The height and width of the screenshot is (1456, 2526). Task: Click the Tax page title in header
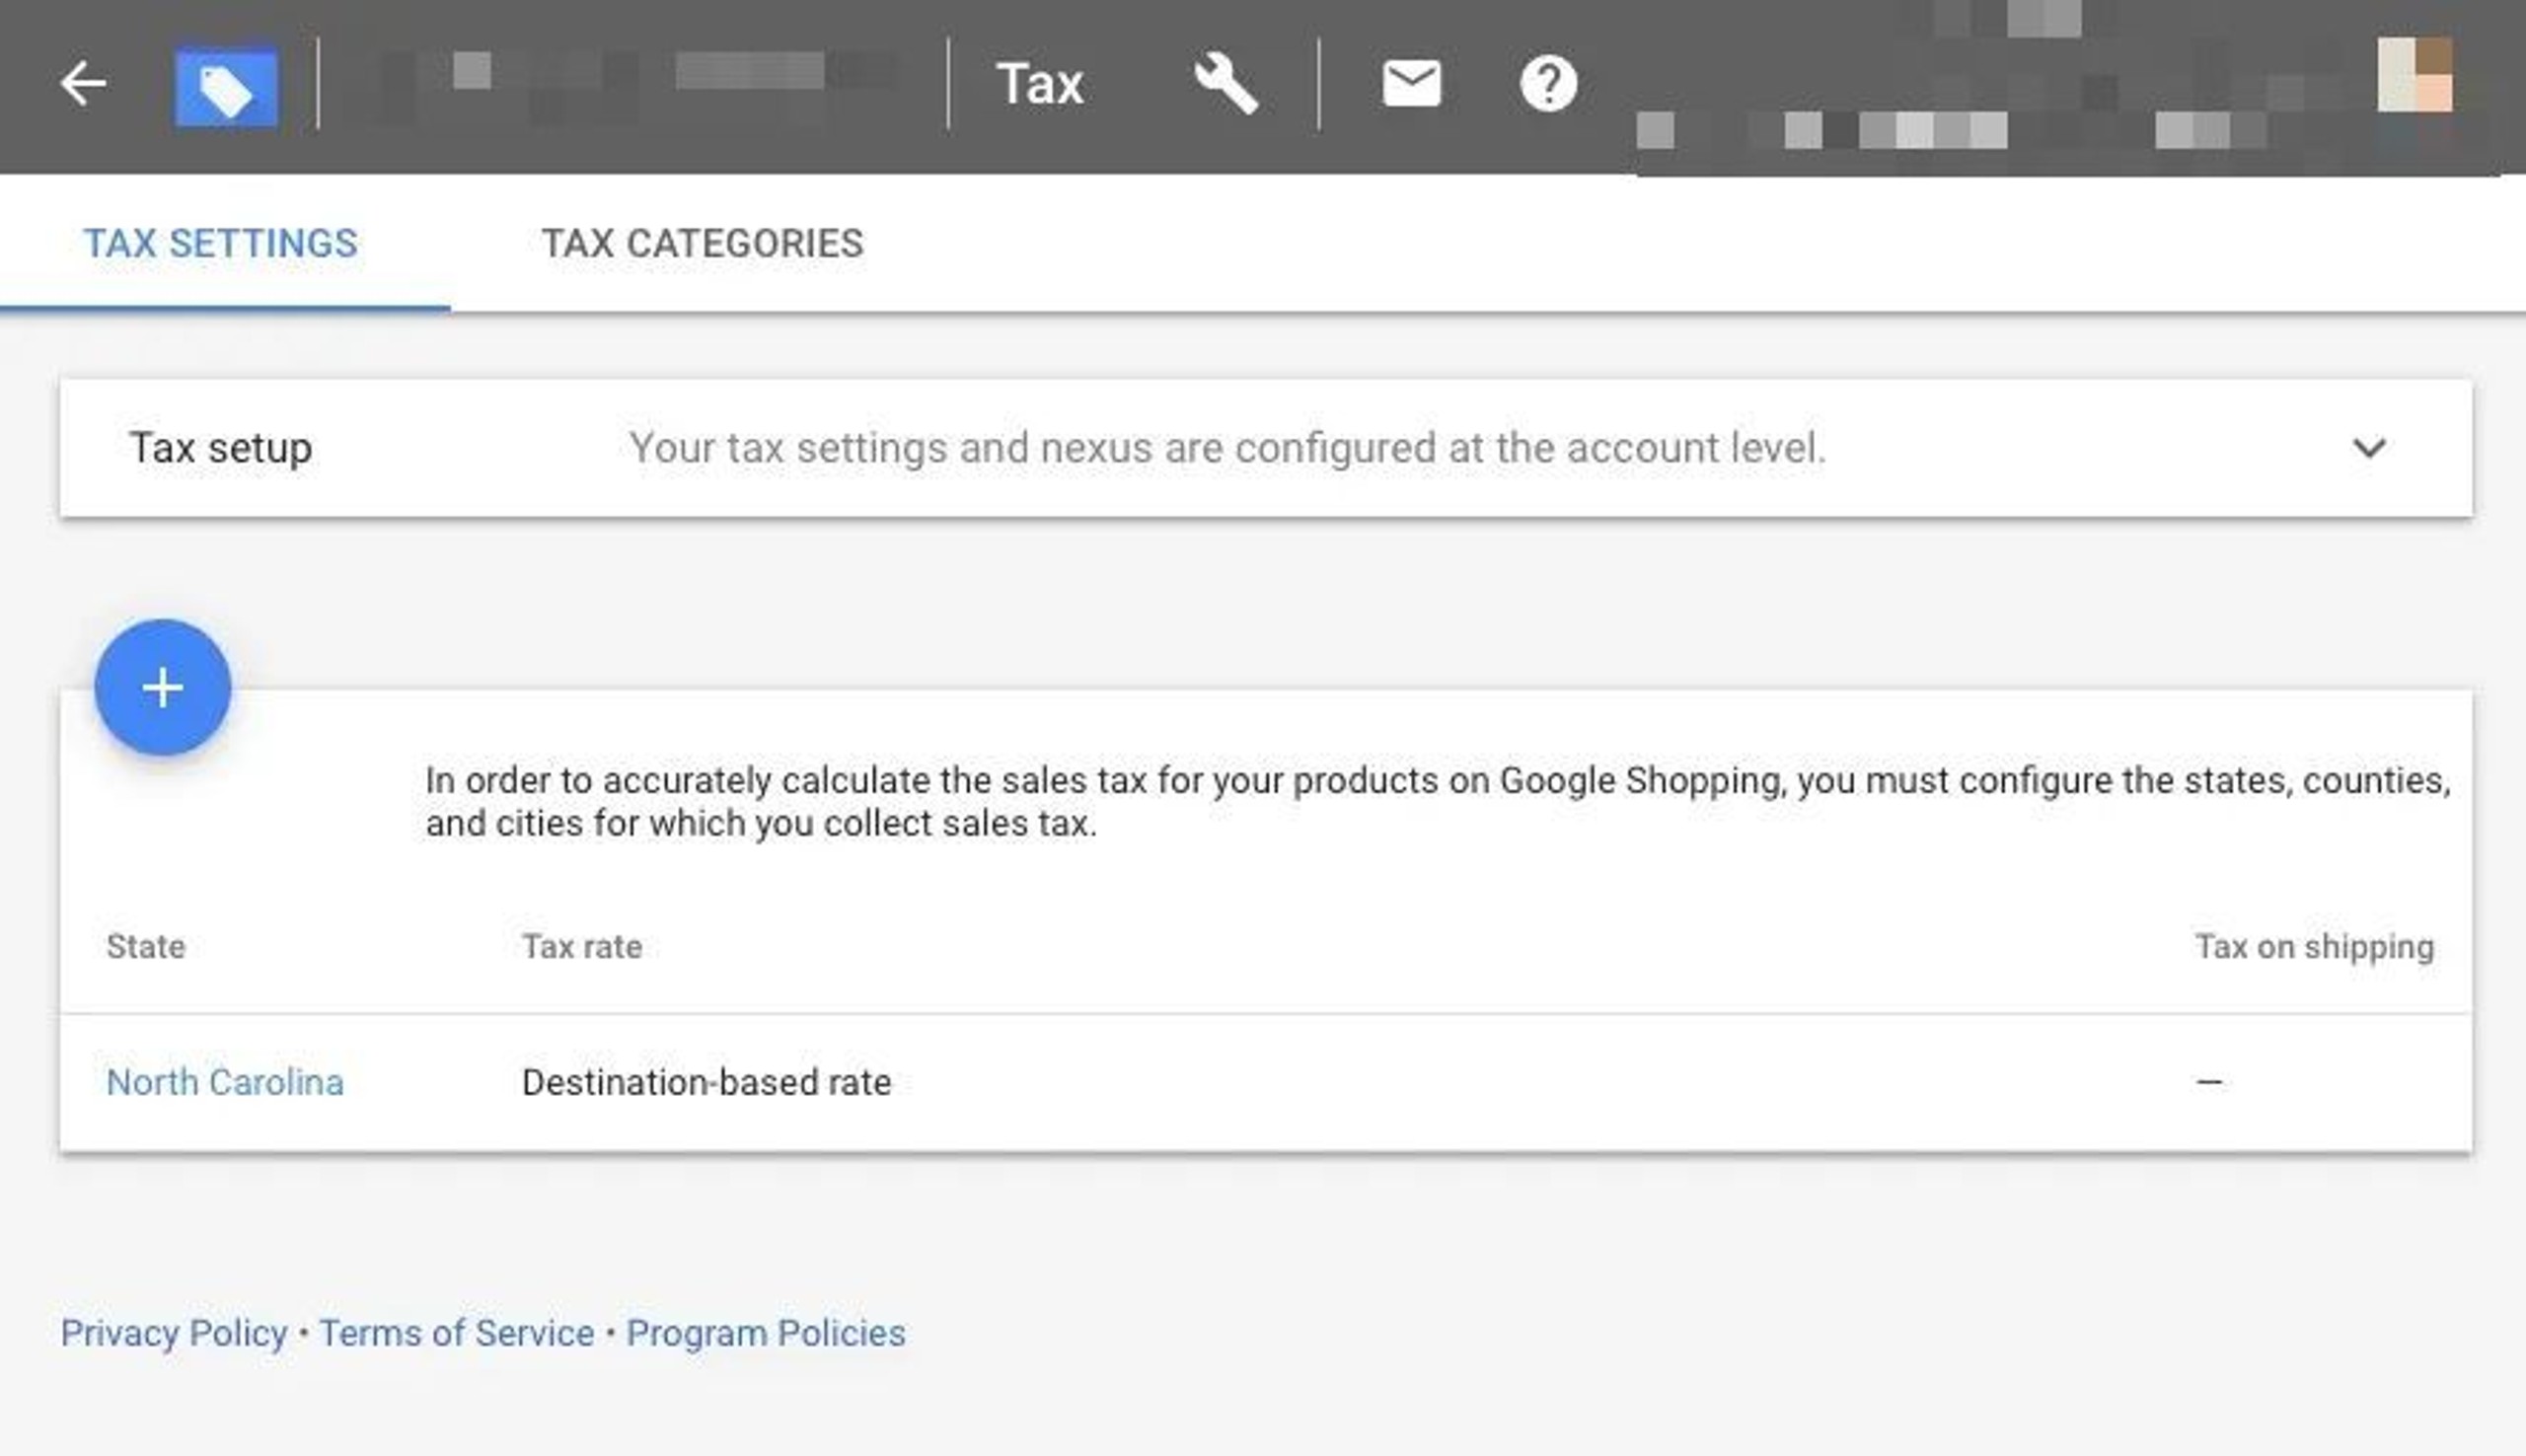1040,84
